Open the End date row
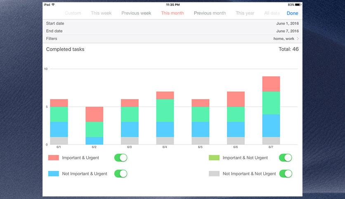The height and width of the screenshot is (199, 345). [x=172, y=31]
